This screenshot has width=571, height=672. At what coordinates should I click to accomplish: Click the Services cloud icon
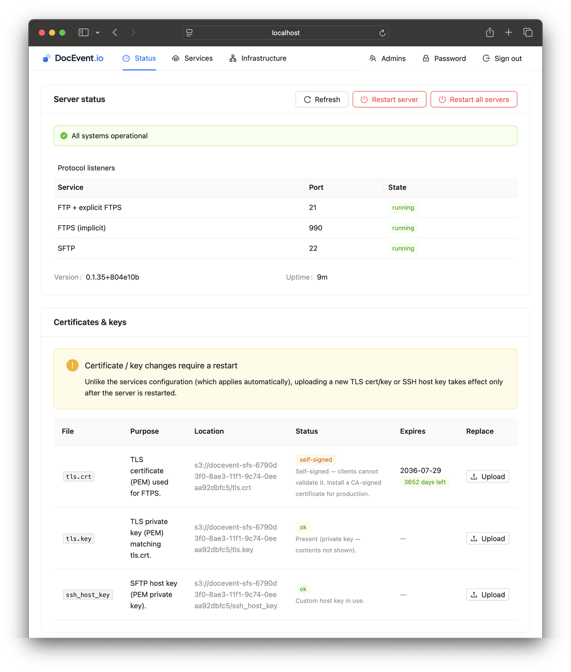pyautogui.click(x=176, y=58)
